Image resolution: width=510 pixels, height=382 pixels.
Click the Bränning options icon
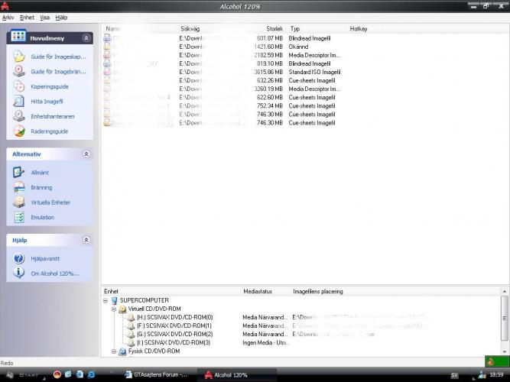19,187
